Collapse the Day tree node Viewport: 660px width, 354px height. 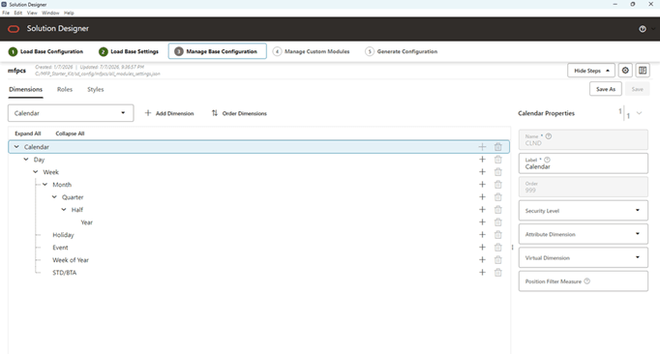[x=26, y=160]
